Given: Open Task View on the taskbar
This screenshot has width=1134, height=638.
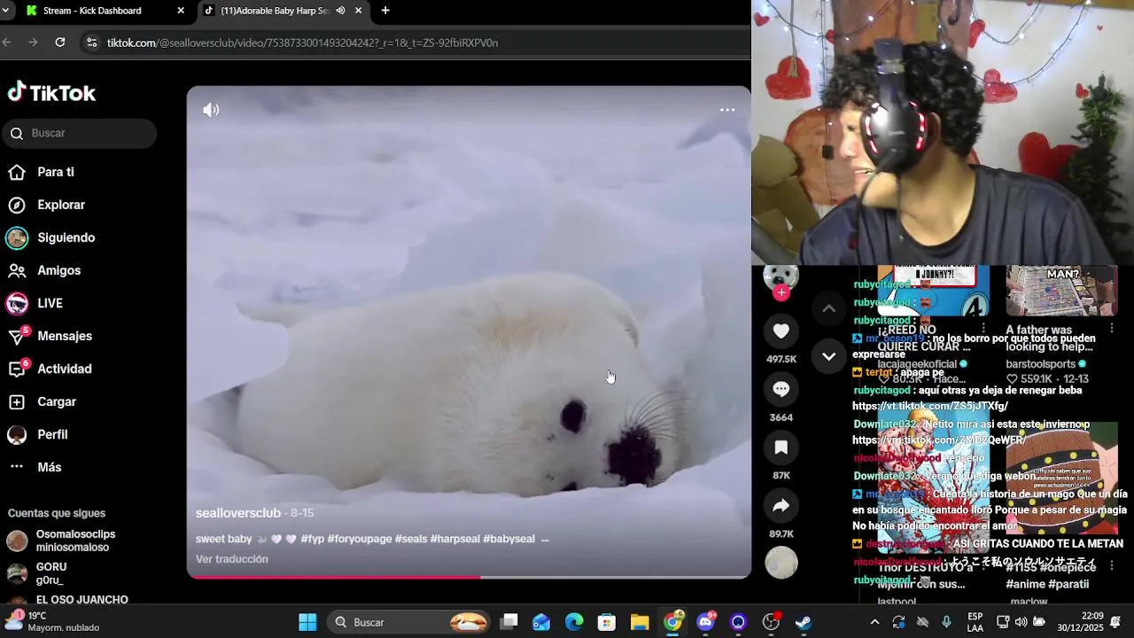Looking at the screenshot, I should [509, 622].
